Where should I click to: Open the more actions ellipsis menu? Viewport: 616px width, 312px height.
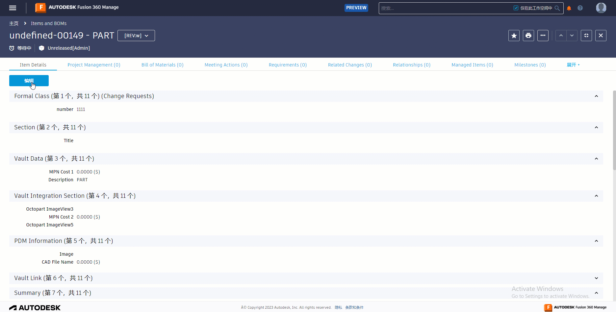point(543,36)
